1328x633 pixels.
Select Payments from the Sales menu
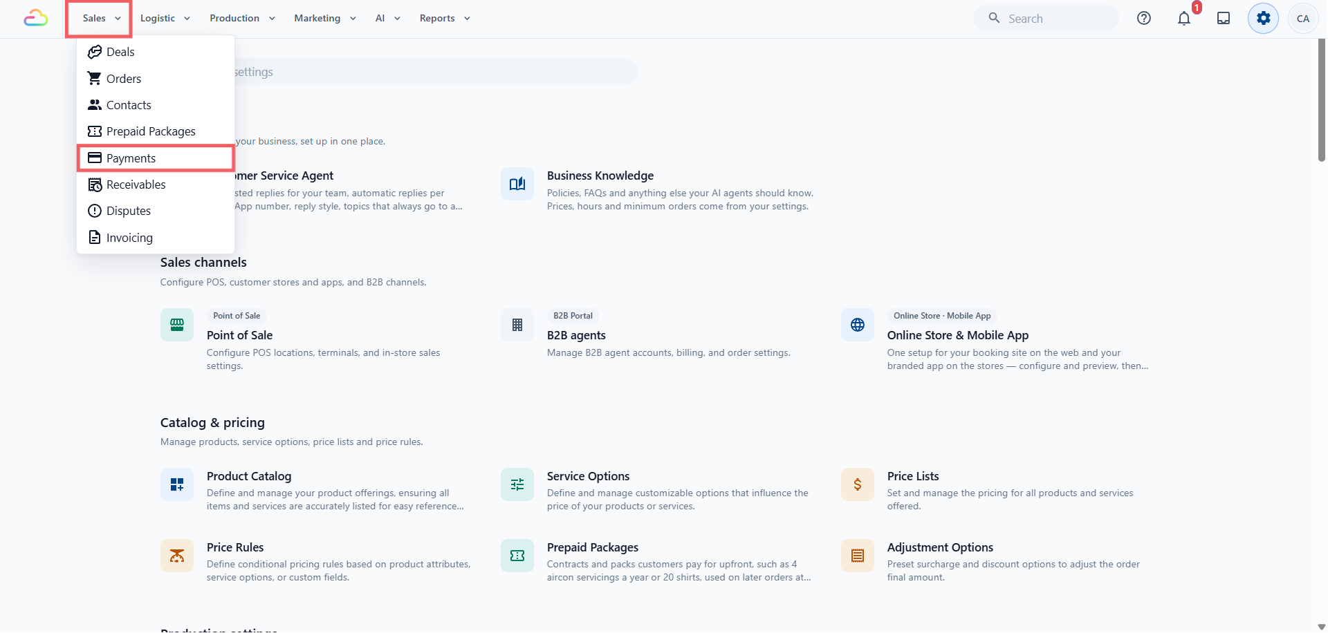click(x=156, y=158)
